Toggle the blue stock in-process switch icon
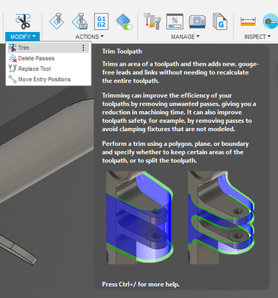Viewport: 278px width, 298px height. point(124,22)
